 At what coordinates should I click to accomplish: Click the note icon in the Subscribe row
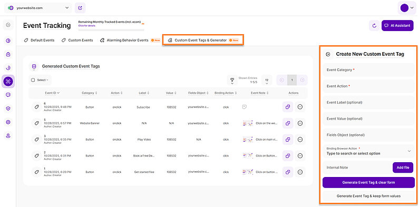click(x=244, y=107)
